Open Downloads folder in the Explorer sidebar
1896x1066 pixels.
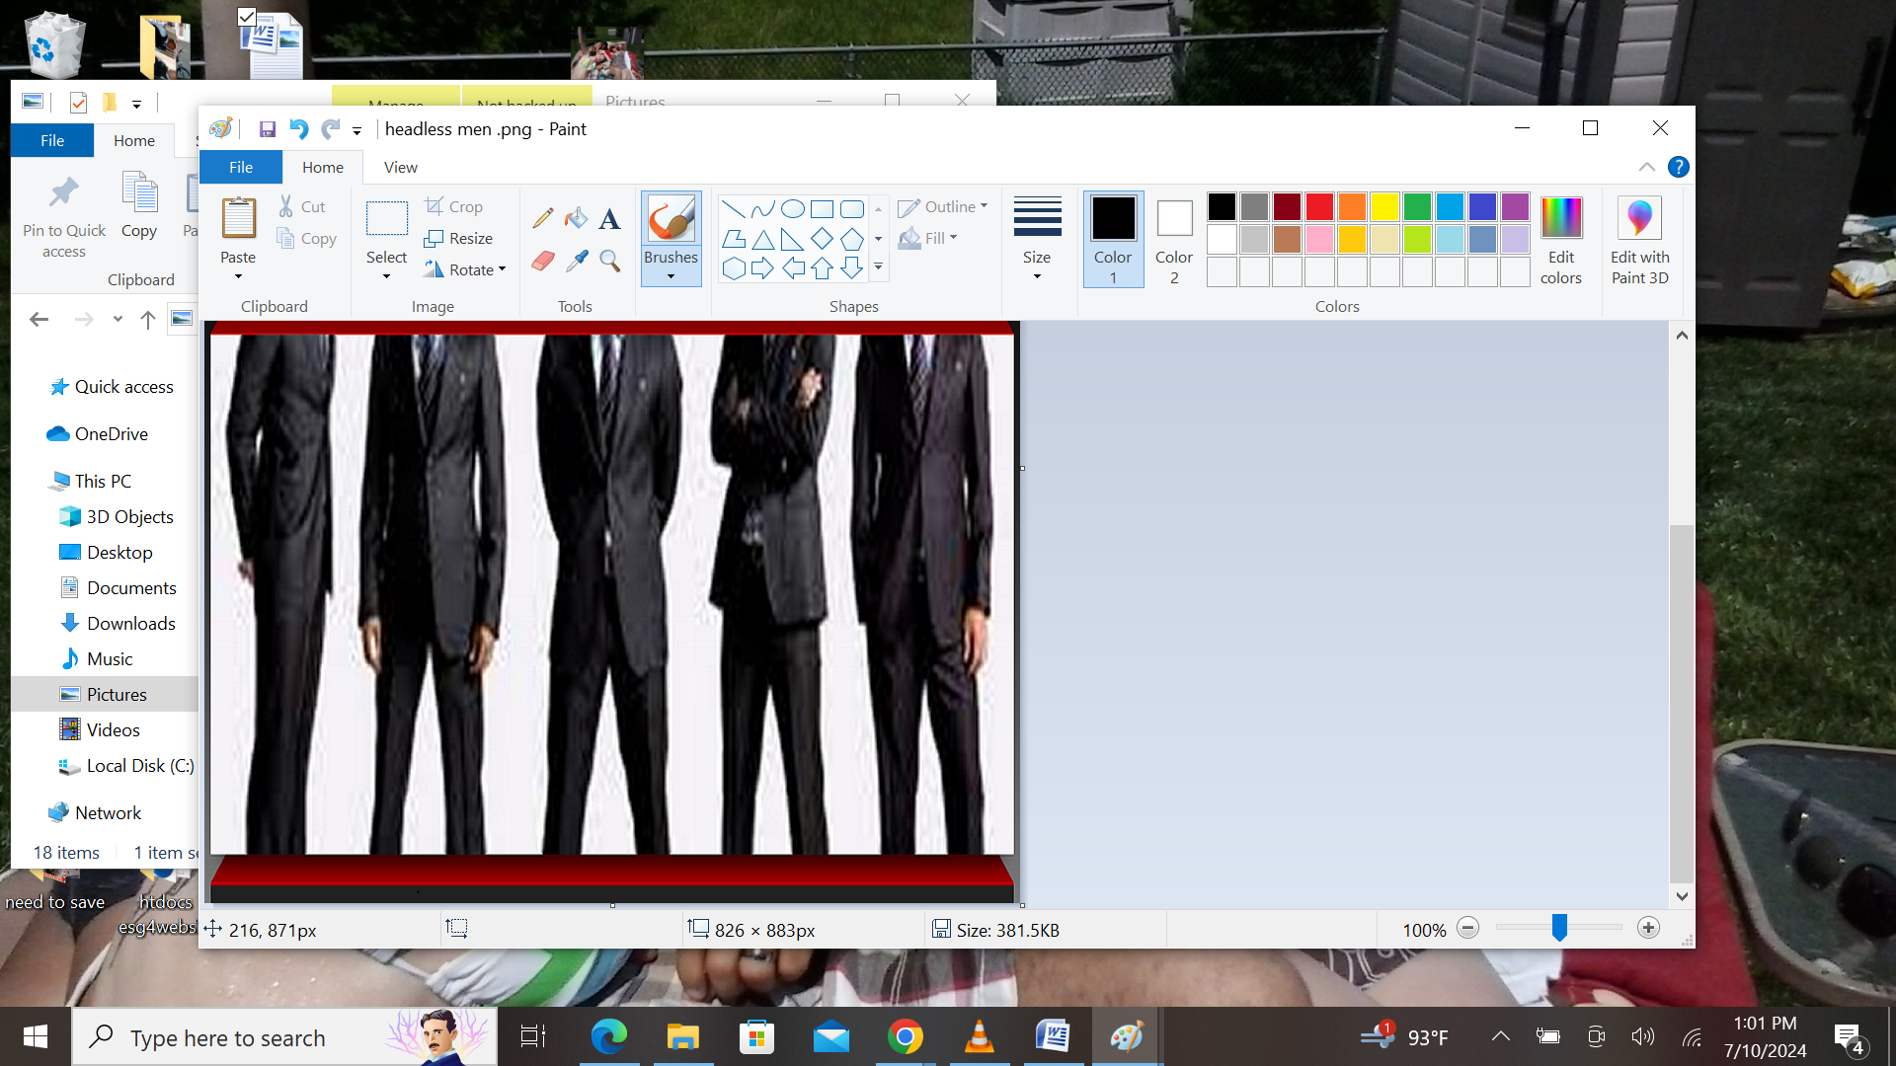click(x=130, y=623)
